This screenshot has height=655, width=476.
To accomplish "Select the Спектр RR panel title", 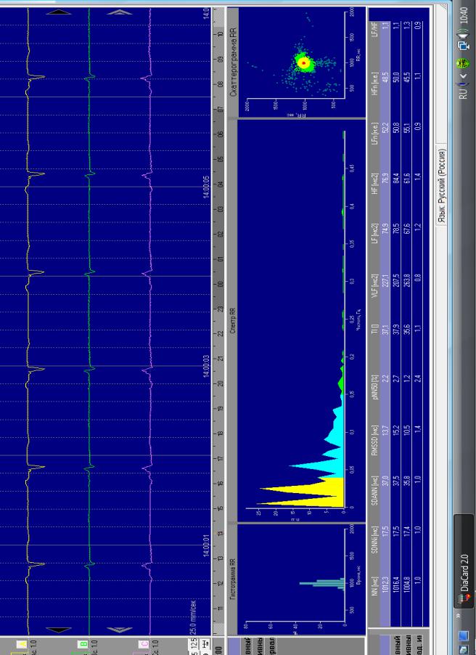I will (233, 320).
